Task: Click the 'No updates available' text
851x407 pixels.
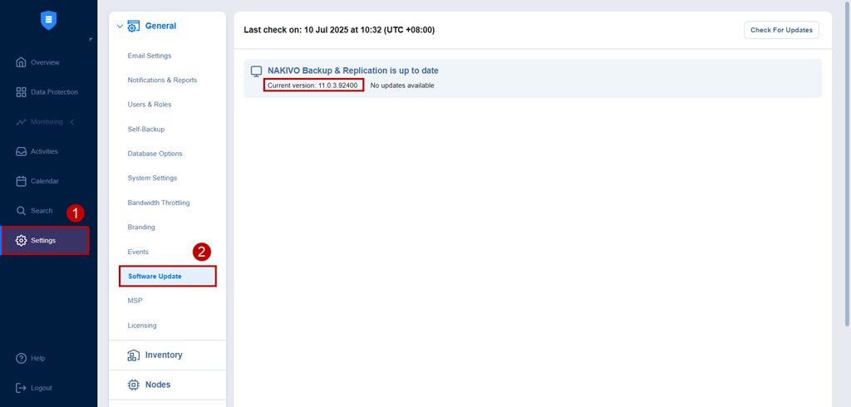Action: pyautogui.click(x=402, y=86)
